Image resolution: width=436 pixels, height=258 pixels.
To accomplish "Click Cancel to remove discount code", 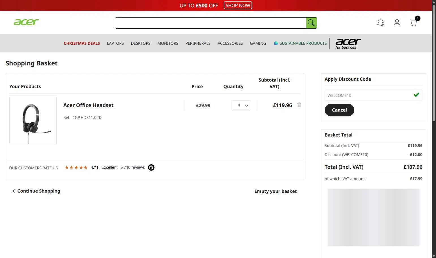I will click(339, 110).
